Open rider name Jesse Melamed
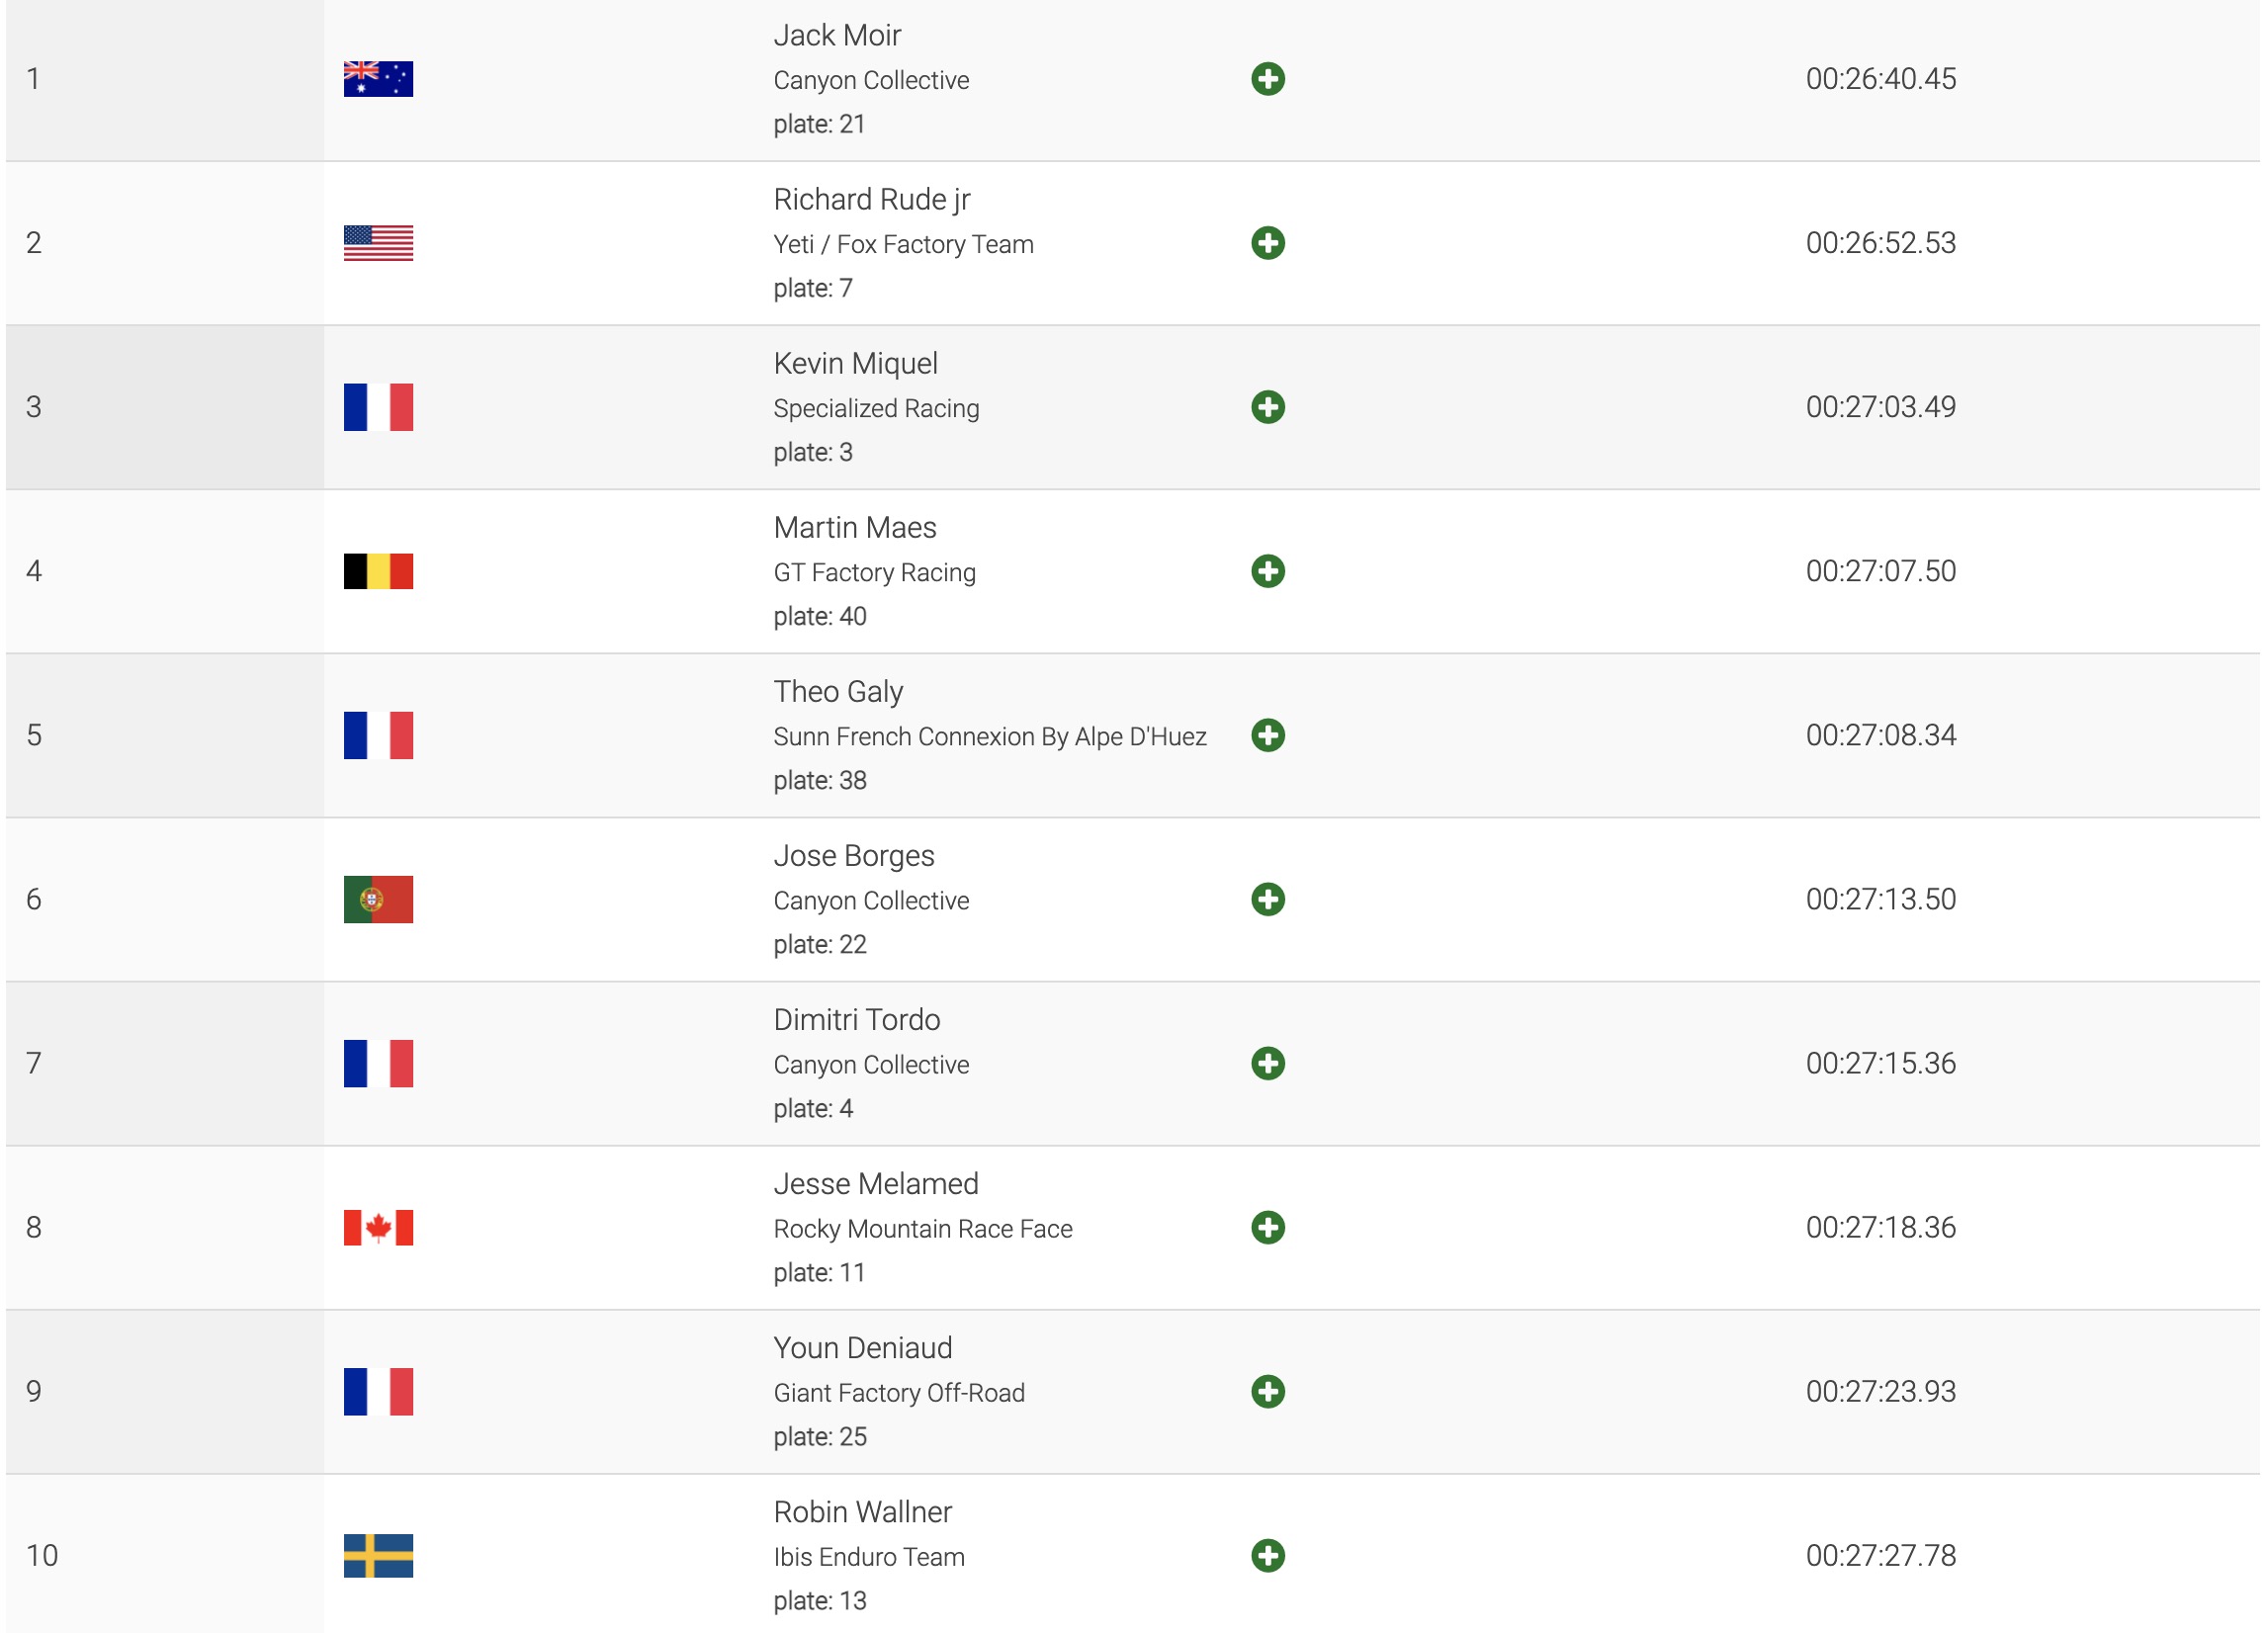The image size is (2268, 1633). tap(875, 1184)
